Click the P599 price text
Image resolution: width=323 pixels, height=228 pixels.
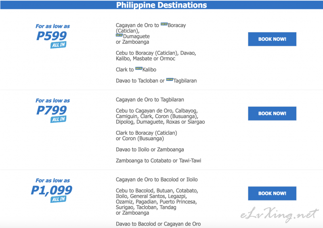click(52, 36)
